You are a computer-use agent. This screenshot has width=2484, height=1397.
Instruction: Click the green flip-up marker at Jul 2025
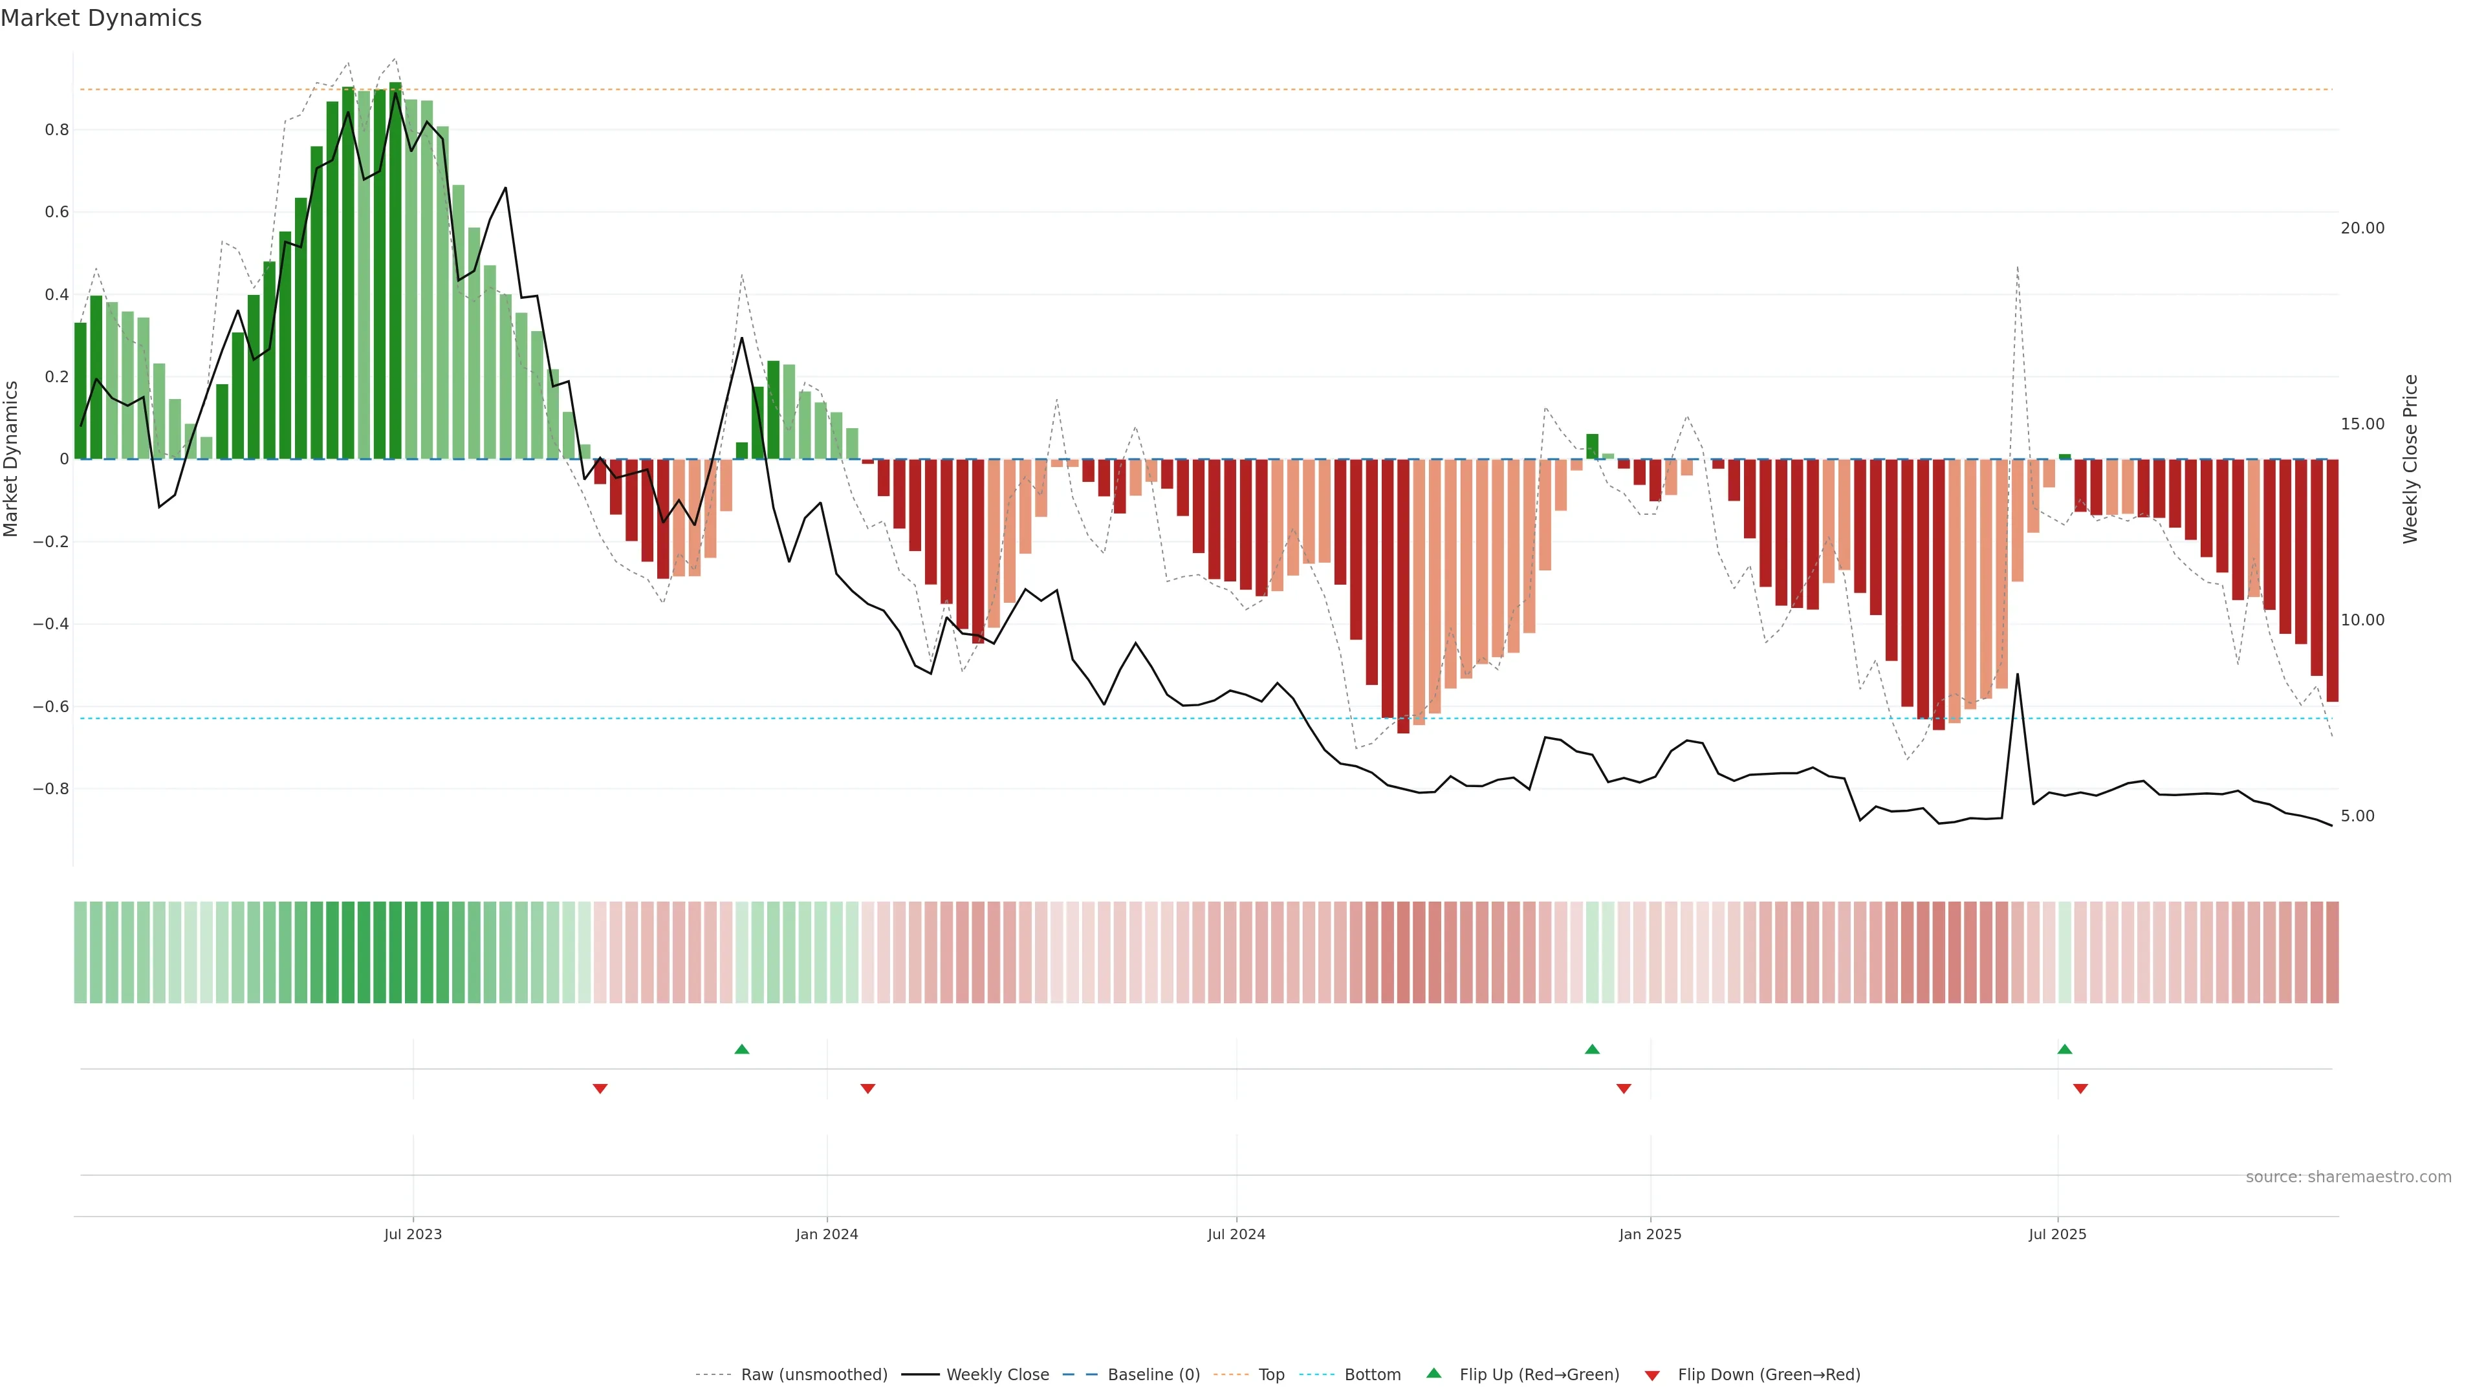[x=2065, y=1049]
